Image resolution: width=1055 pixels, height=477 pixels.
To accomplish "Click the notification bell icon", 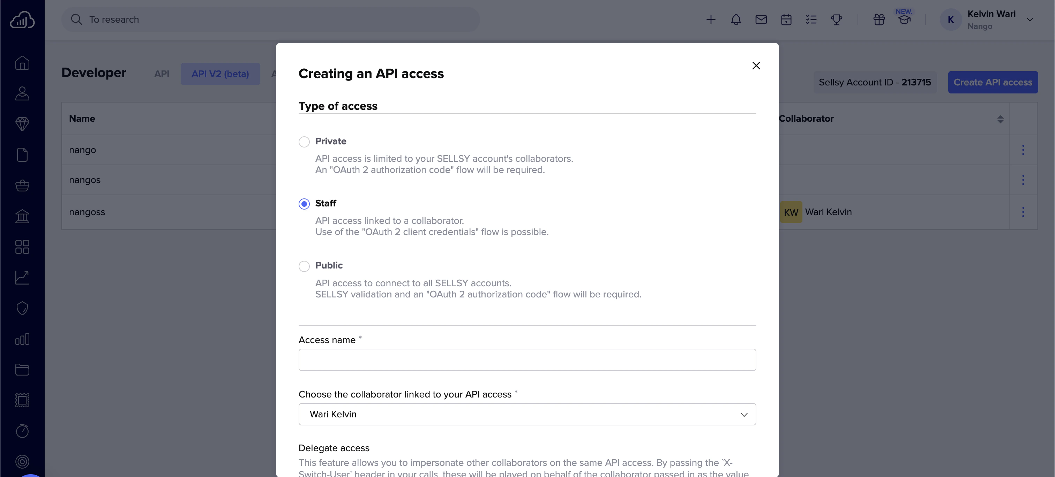I will pyautogui.click(x=735, y=20).
